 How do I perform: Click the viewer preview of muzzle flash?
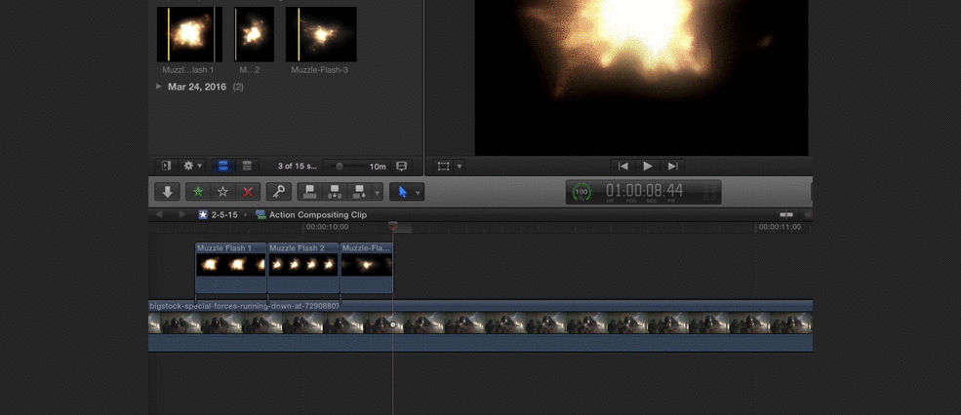pos(641,78)
